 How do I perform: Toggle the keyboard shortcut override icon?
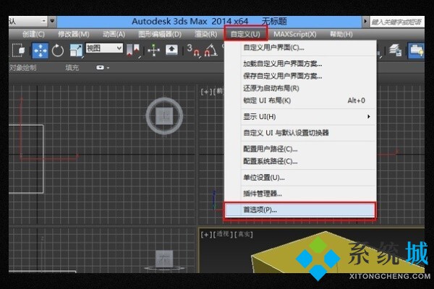tap(171, 50)
